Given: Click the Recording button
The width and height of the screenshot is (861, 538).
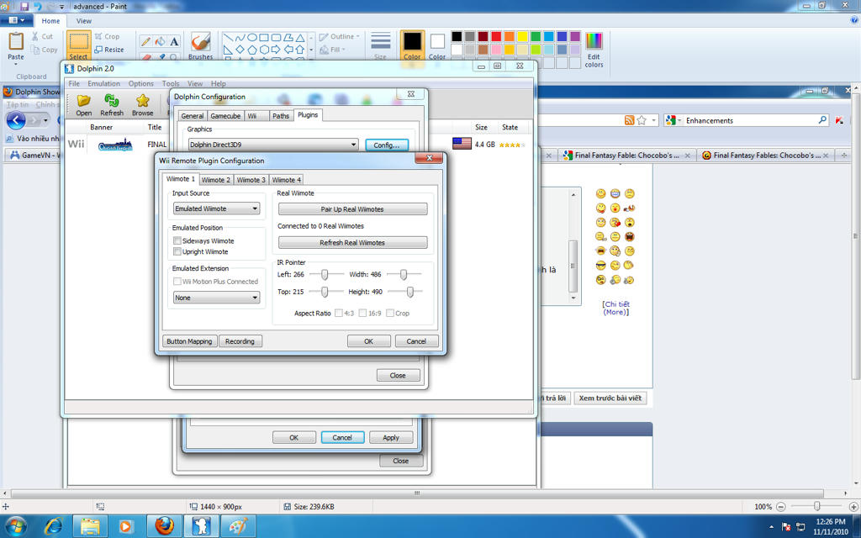Looking at the screenshot, I should pyautogui.click(x=240, y=341).
